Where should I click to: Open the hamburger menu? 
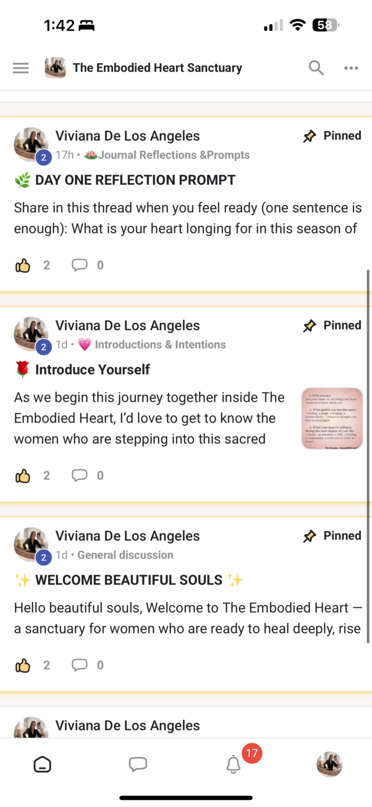click(21, 68)
